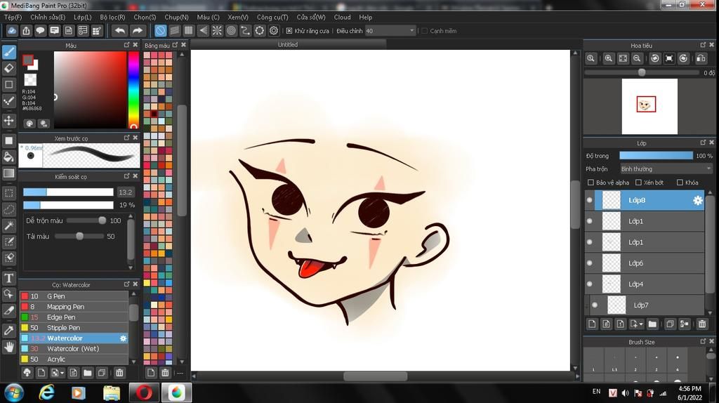The height and width of the screenshot is (403, 719).
Task: Undock the Lớp layer panel
Action: pos(703,143)
